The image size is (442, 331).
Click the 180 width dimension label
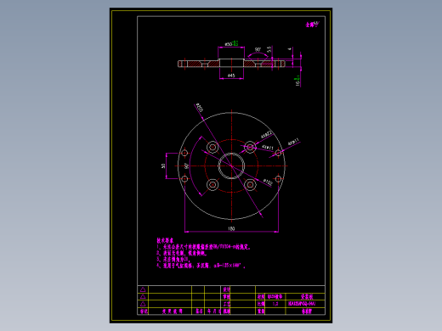[231, 228]
